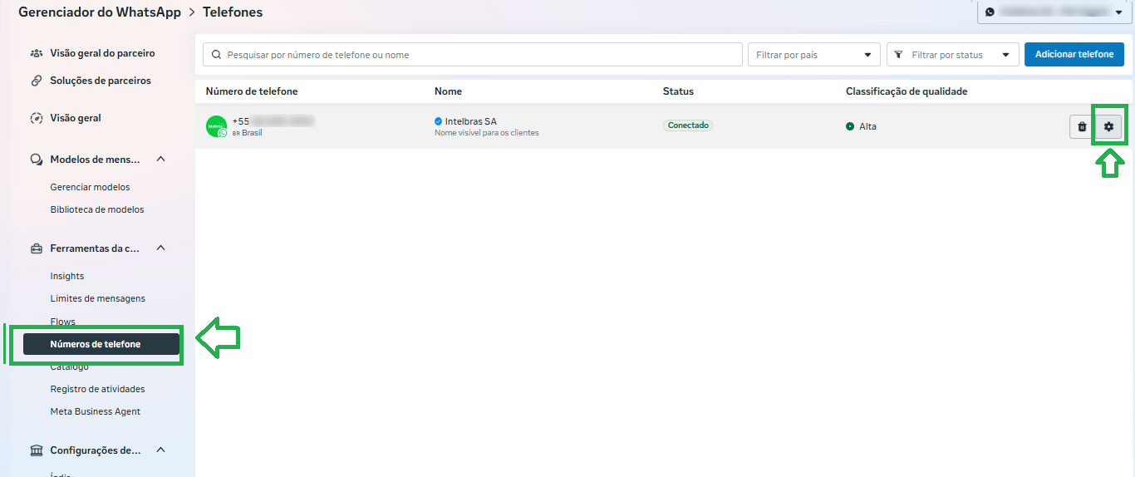The width and height of the screenshot is (1135, 477).
Task: Click the Intelbras SA name
Action: (471, 121)
